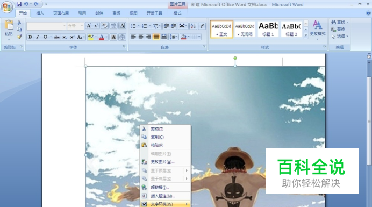372x207 pixels.
Task: Toggle strikethrough formatting
Action: tap(56, 37)
